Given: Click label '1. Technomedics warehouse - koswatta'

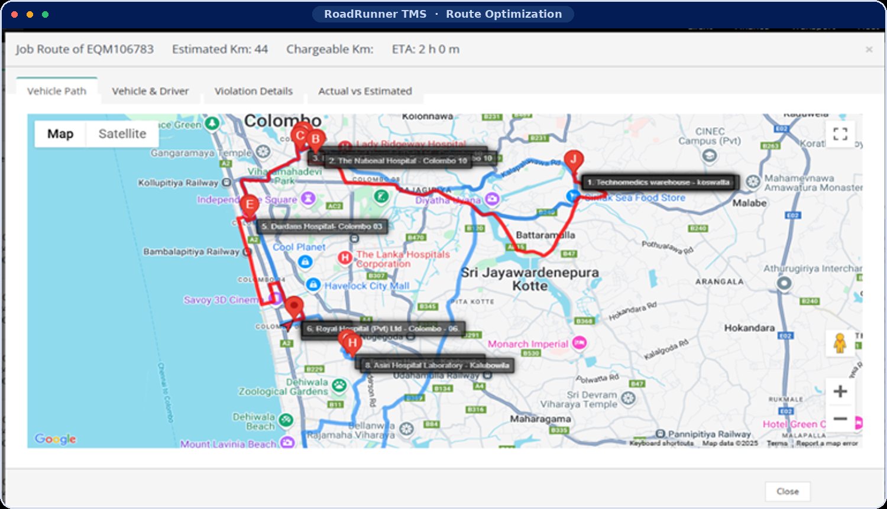Looking at the screenshot, I should point(658,182).
